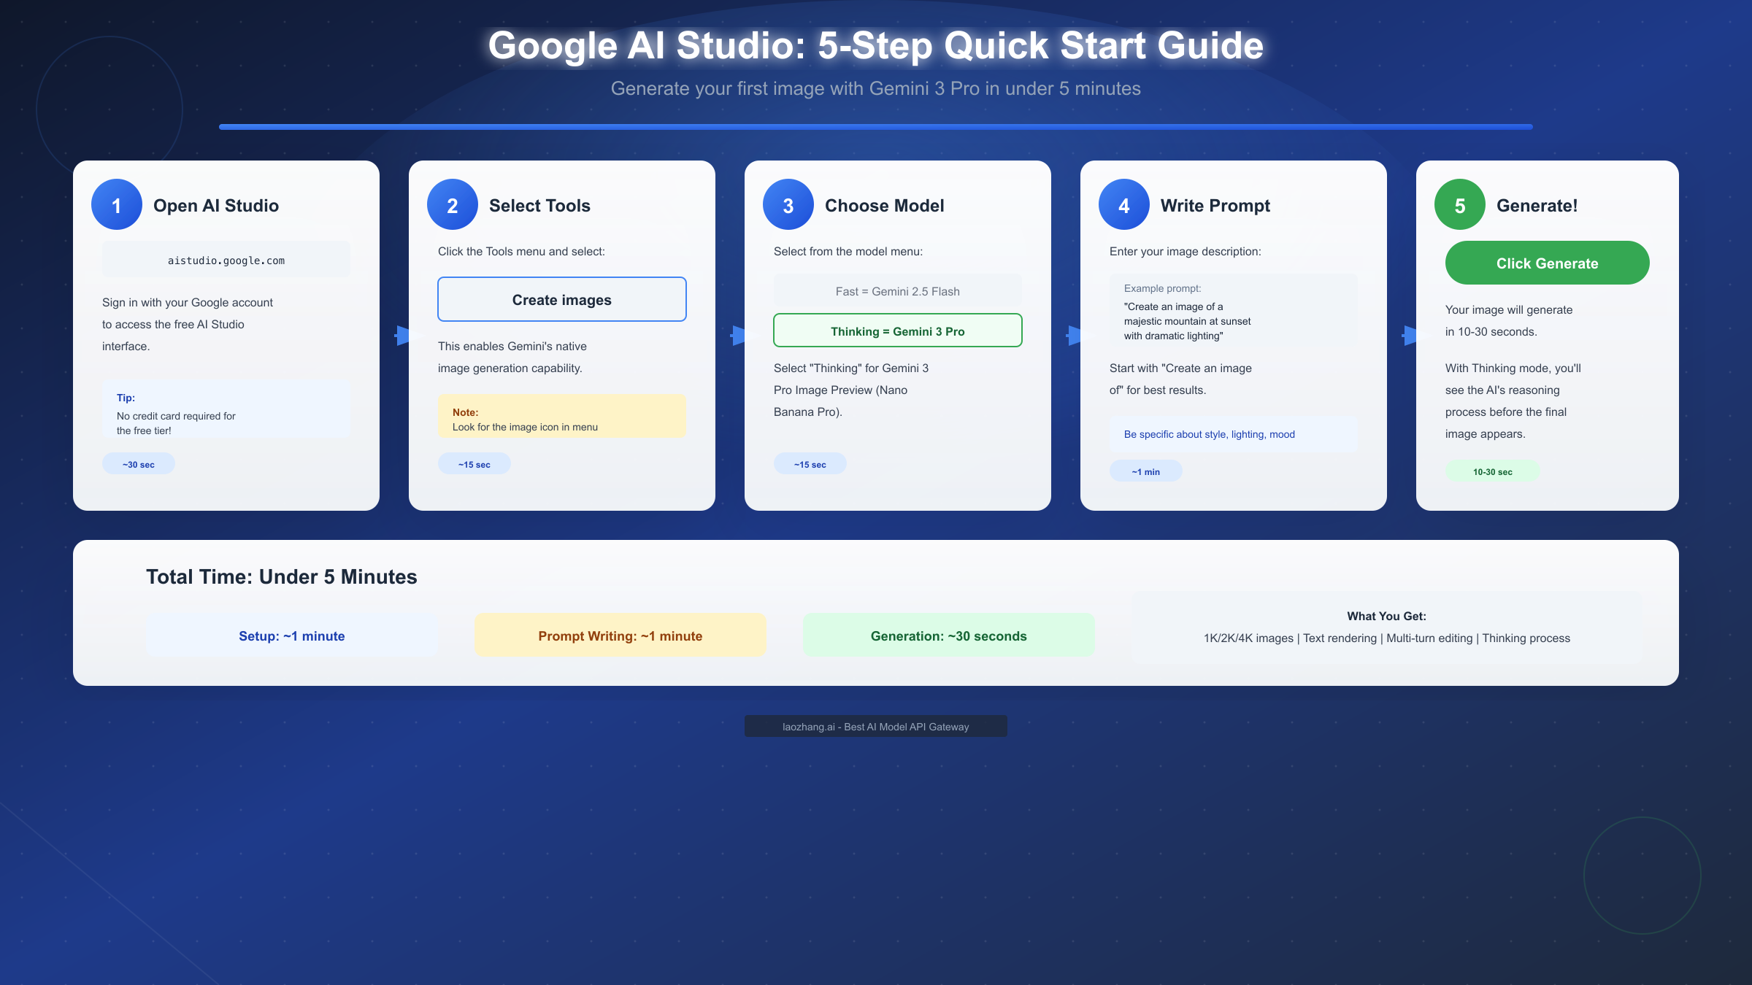Open the laozhang.ai gateway link

[x=875, y=726]
